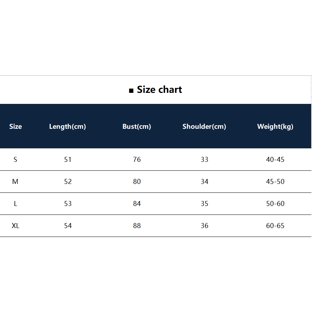The height and width of the screenshot is (312, 312).
Task: Select the Shoulder(cm) column header
Action: 204,127
